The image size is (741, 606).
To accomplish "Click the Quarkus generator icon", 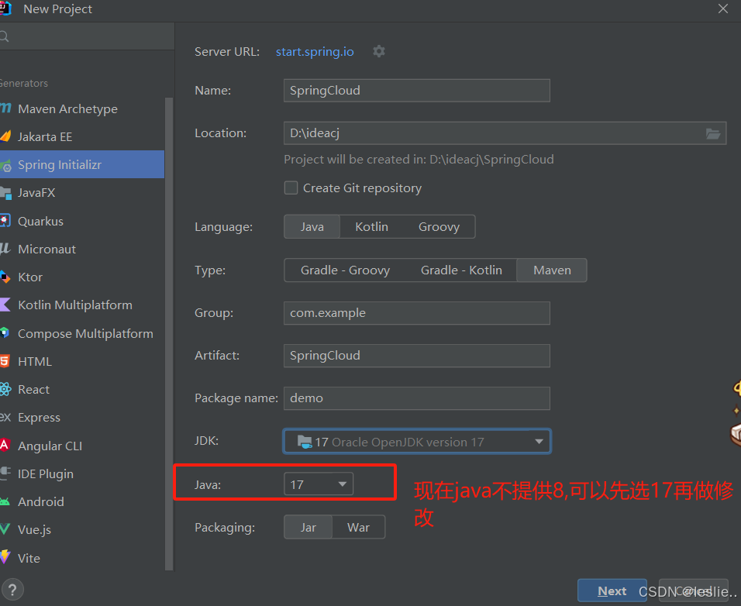I will [5, 221].
